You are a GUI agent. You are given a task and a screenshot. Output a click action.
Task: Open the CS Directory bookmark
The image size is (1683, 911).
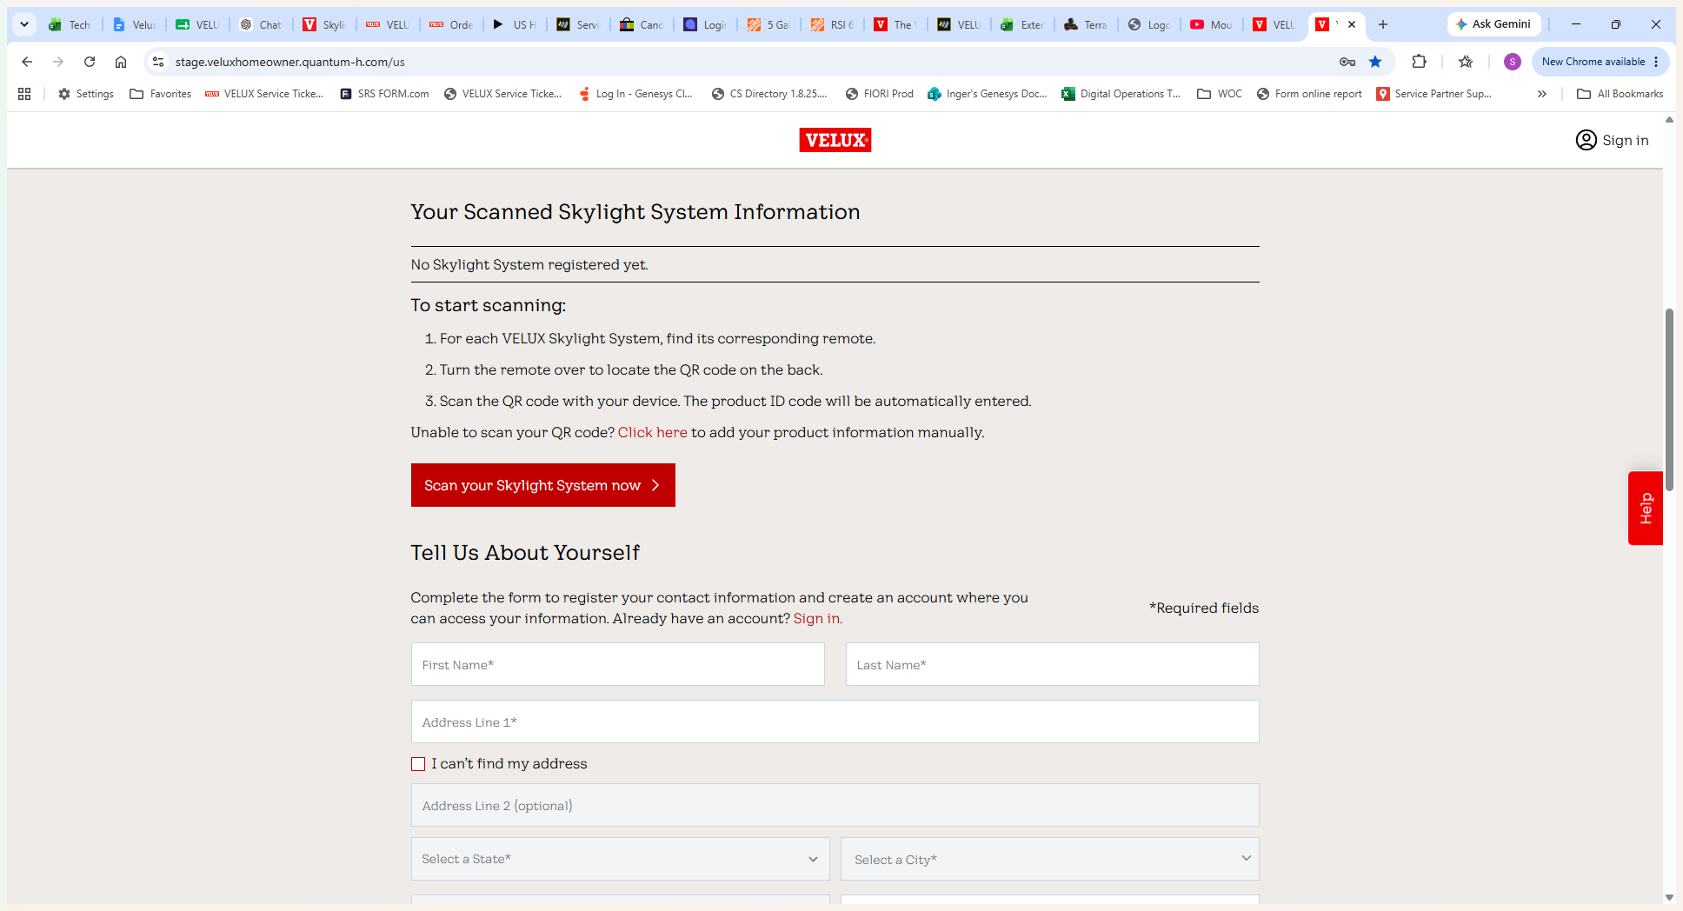pos(769,94)
